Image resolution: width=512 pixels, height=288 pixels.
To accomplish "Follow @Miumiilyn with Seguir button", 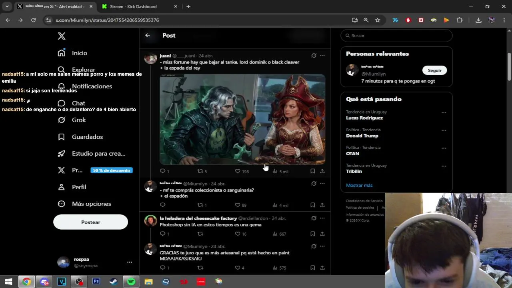I will (434, 70).
